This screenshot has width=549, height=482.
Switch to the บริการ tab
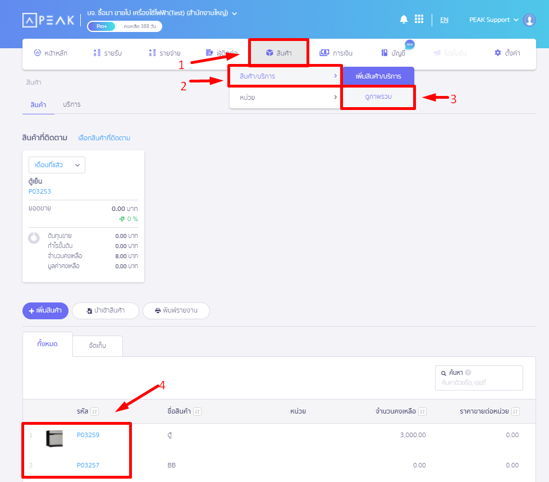point(72,104)
